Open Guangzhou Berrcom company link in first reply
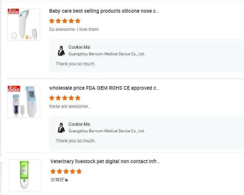The image size is (244, 195). [x=106, y=54]
